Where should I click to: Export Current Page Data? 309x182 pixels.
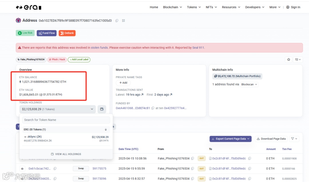[x=231, y=139]
